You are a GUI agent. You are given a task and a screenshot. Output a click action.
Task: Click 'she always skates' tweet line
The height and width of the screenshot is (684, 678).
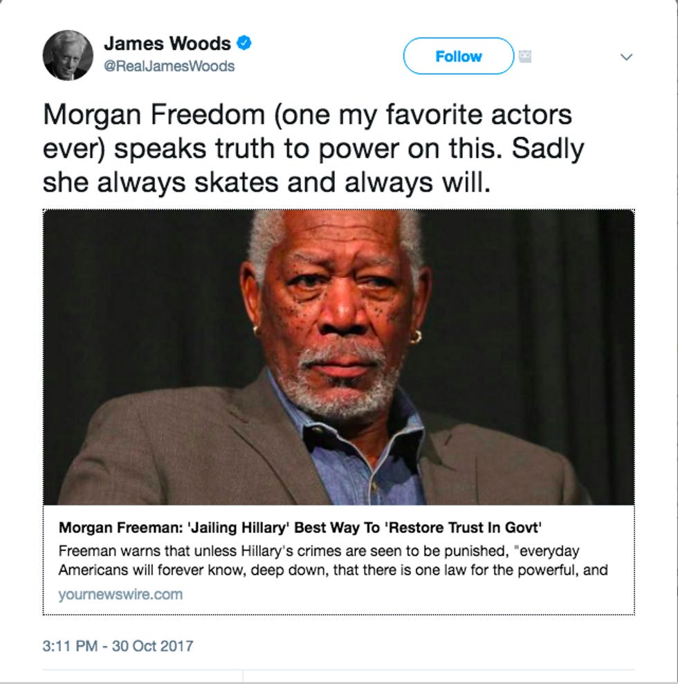pyautogui.click(x=161, y=182)
